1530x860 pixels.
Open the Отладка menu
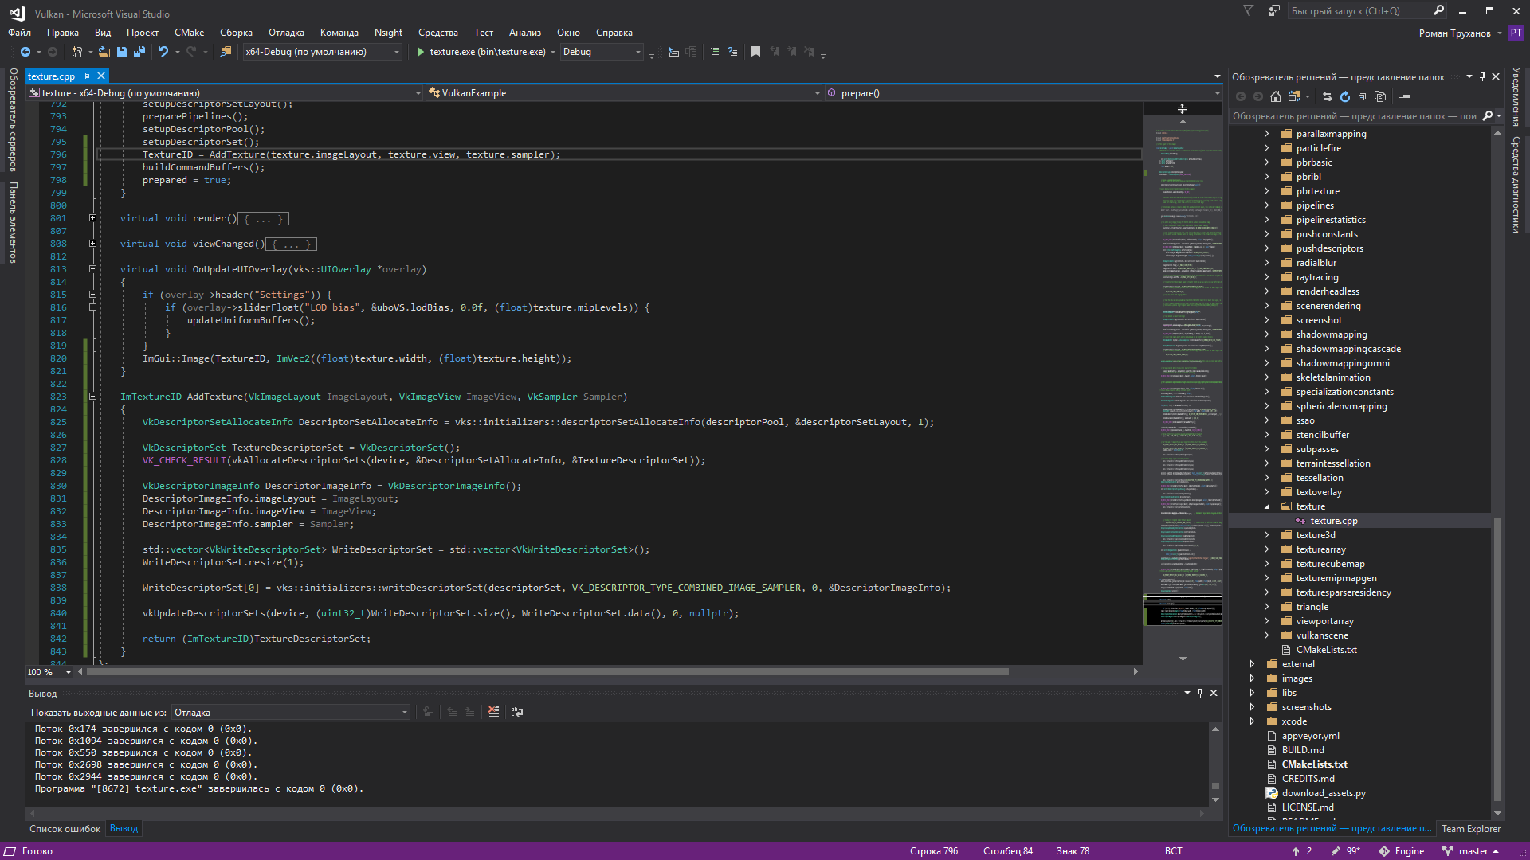coord(286,33)
